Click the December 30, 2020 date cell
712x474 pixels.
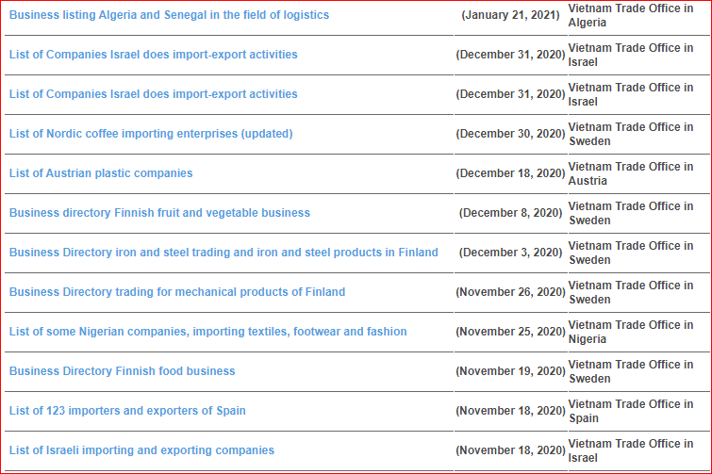pos(510,134)
